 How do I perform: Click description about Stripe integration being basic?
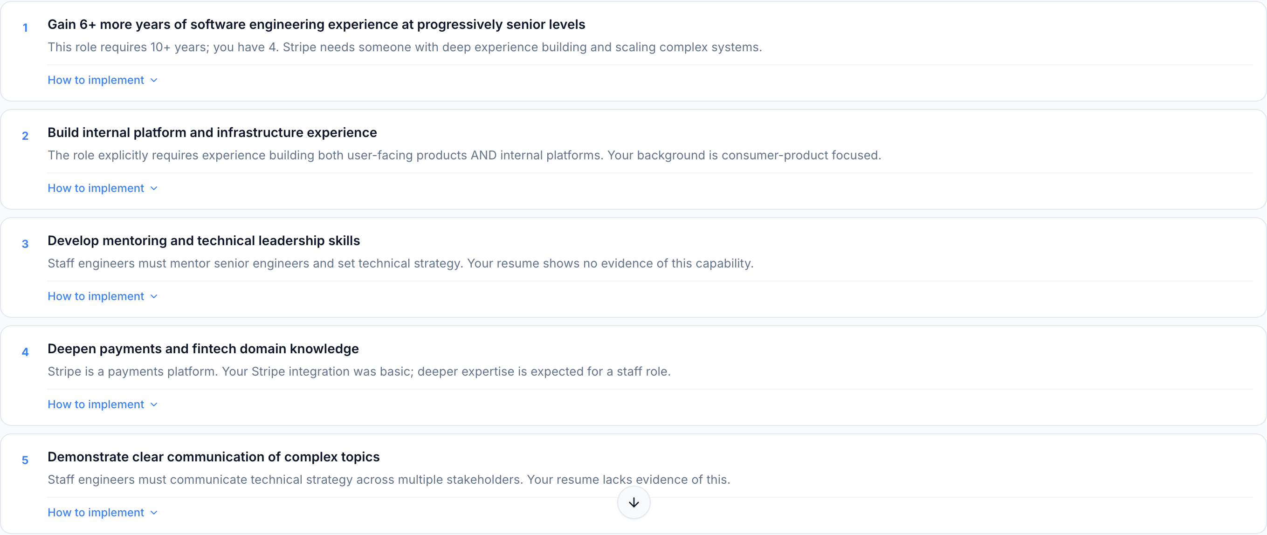click(x=359, y=372)
